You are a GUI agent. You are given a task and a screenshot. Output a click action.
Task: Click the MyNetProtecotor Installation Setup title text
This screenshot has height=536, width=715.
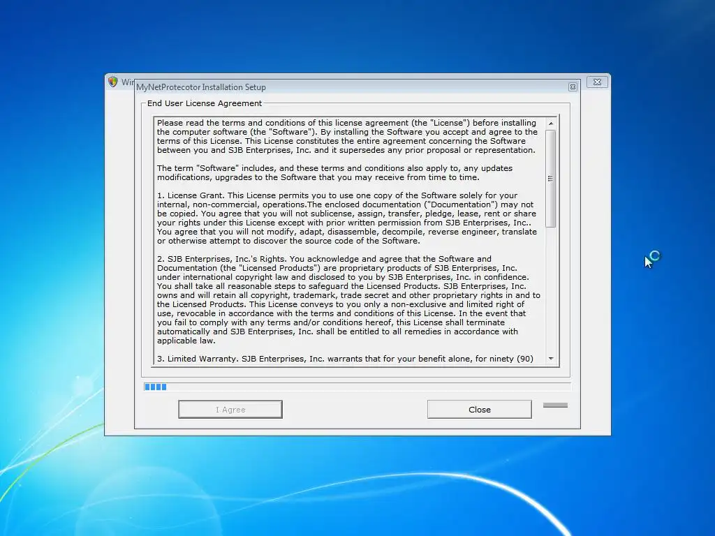(x=201, y=87)
